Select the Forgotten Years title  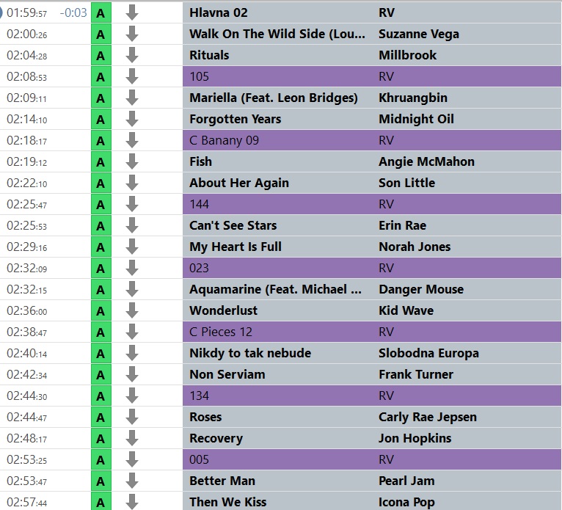(x=235, y=119)
